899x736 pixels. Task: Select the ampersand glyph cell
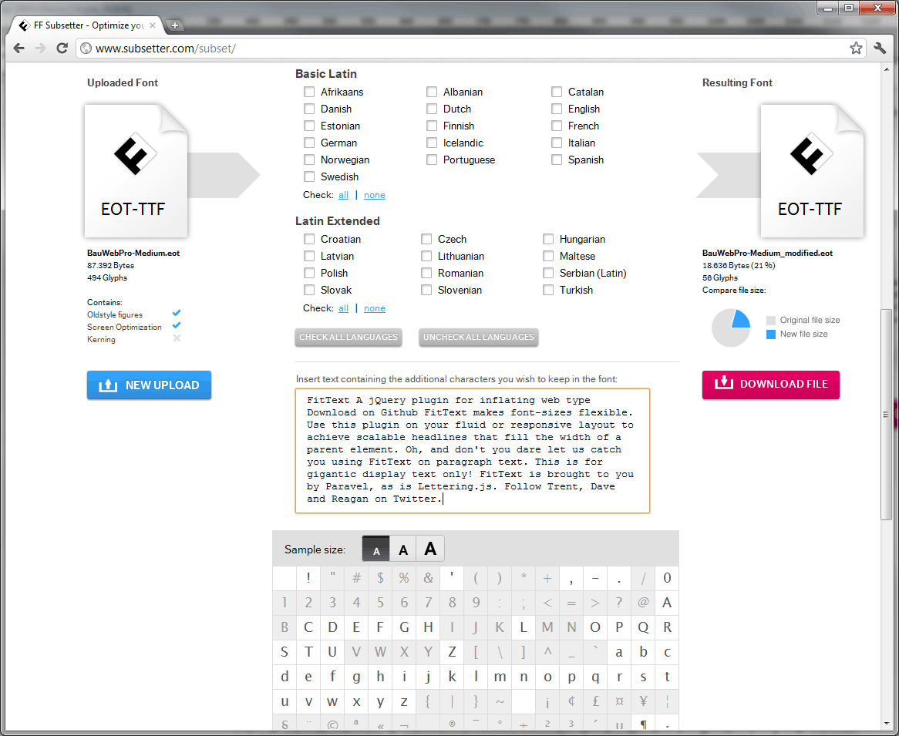click(x=428, y=578)
